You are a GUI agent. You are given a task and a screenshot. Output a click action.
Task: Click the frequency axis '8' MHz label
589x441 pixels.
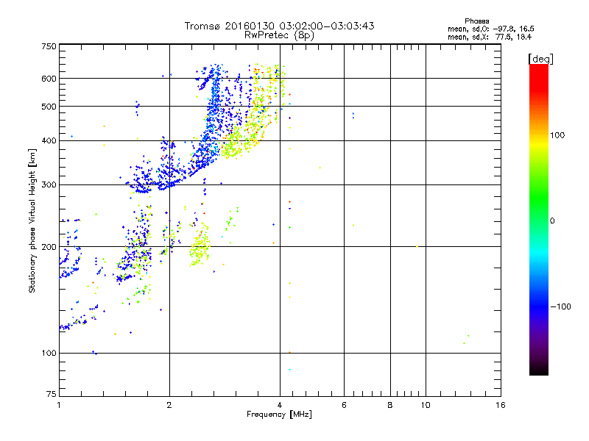click(x=390, y=405)
